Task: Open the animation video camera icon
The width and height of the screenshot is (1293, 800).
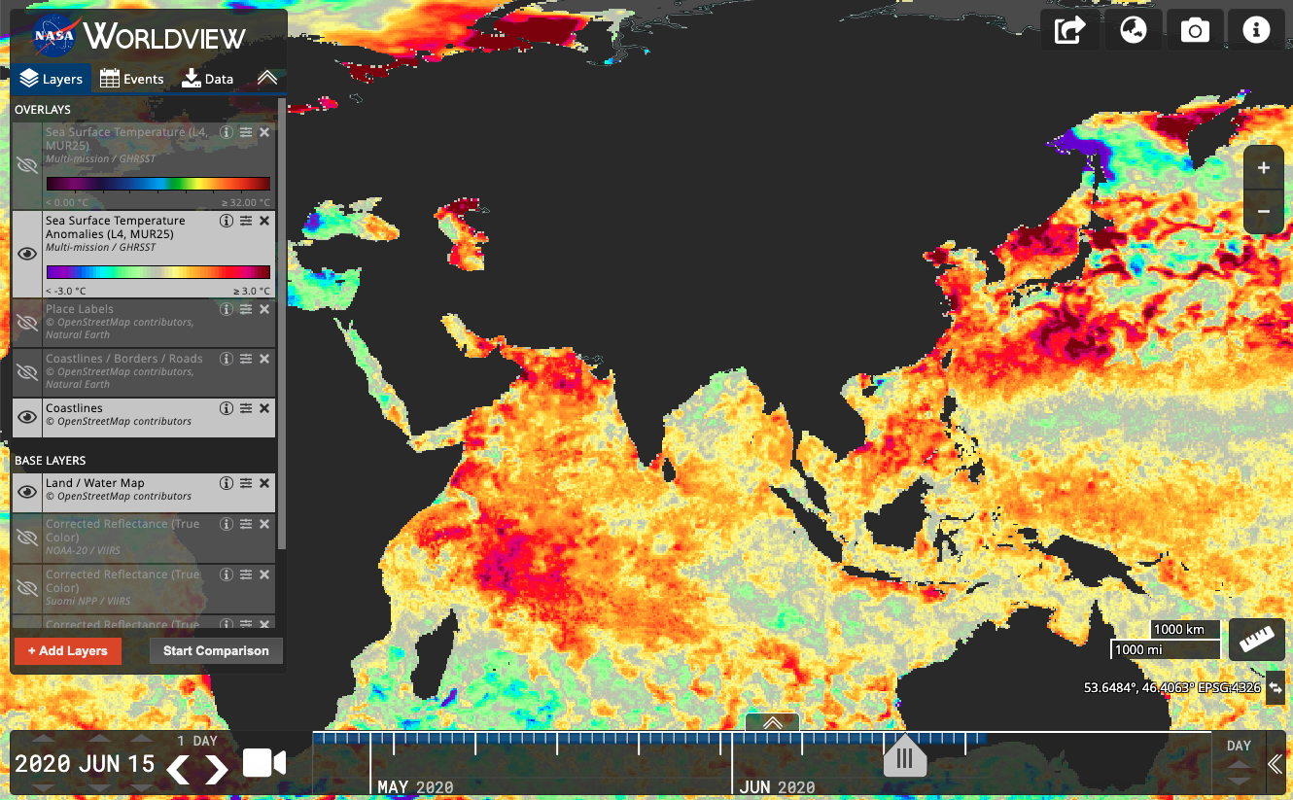Action: point(263,764)
